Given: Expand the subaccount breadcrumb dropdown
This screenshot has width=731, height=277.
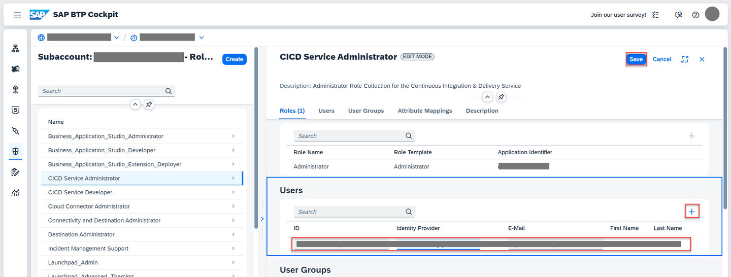Looking at the screenshot, I should [x=202, y=38].
